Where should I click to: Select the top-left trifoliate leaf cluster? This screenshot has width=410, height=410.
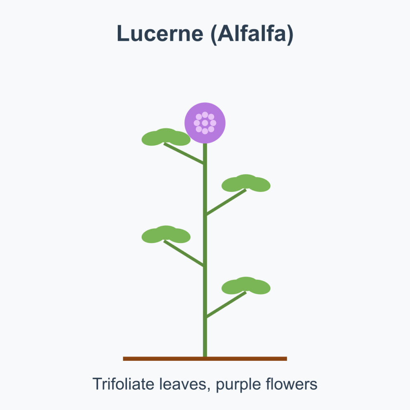(x=166, y=137)
